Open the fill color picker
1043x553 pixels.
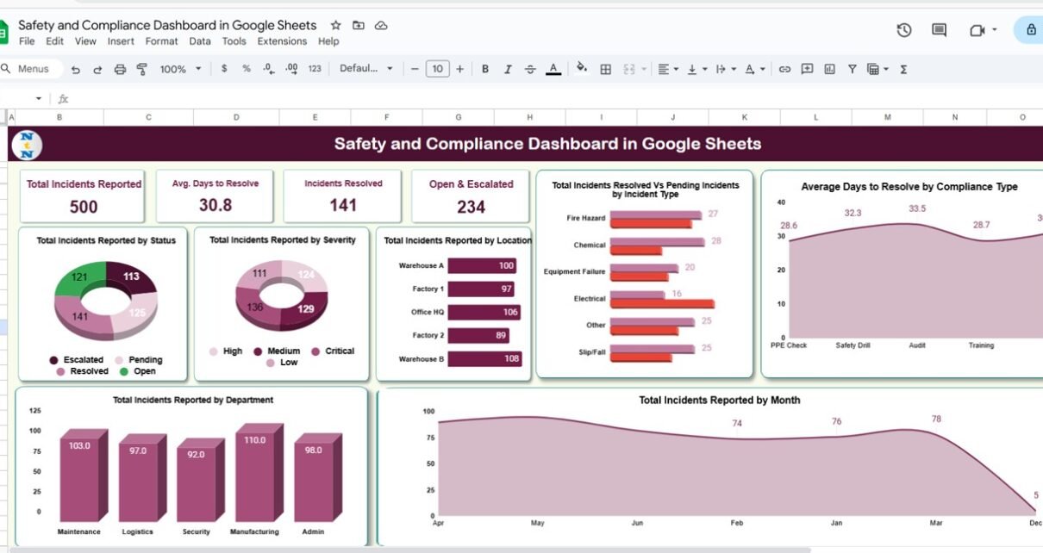582,68
